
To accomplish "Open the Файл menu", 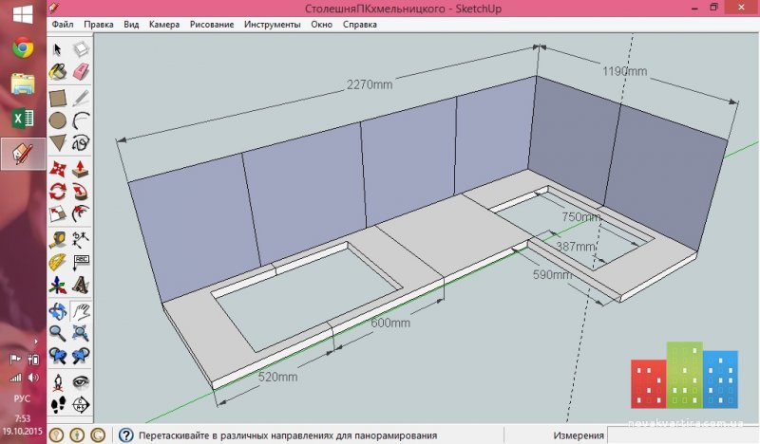I will pyautogui.click(x=63, y=25).
